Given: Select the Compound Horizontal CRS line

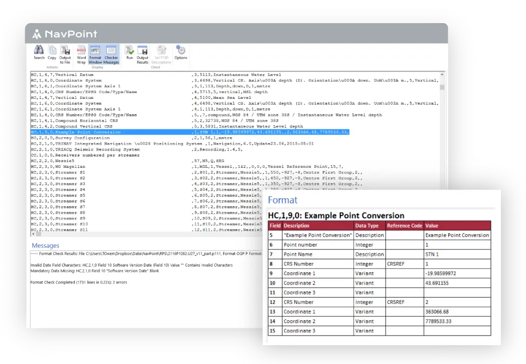Looking at the screenshot, I should coord(155,121).
